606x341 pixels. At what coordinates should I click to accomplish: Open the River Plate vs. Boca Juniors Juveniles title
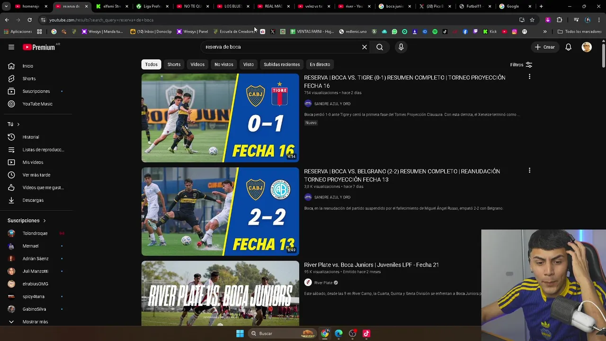(371, 265)
